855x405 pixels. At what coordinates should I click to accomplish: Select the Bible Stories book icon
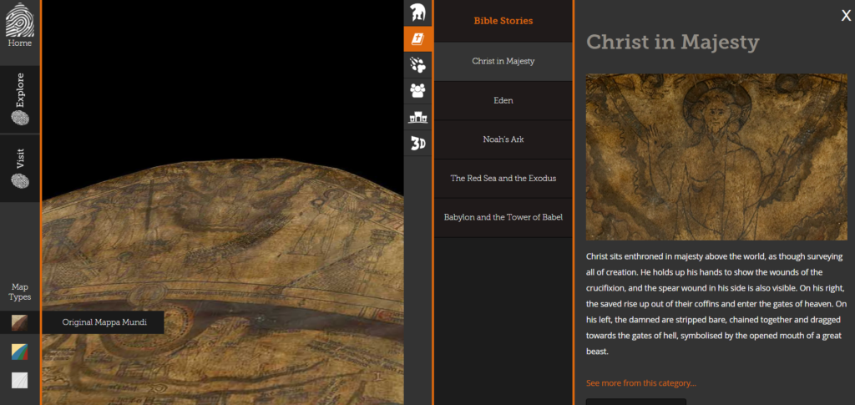click(417, 38)
